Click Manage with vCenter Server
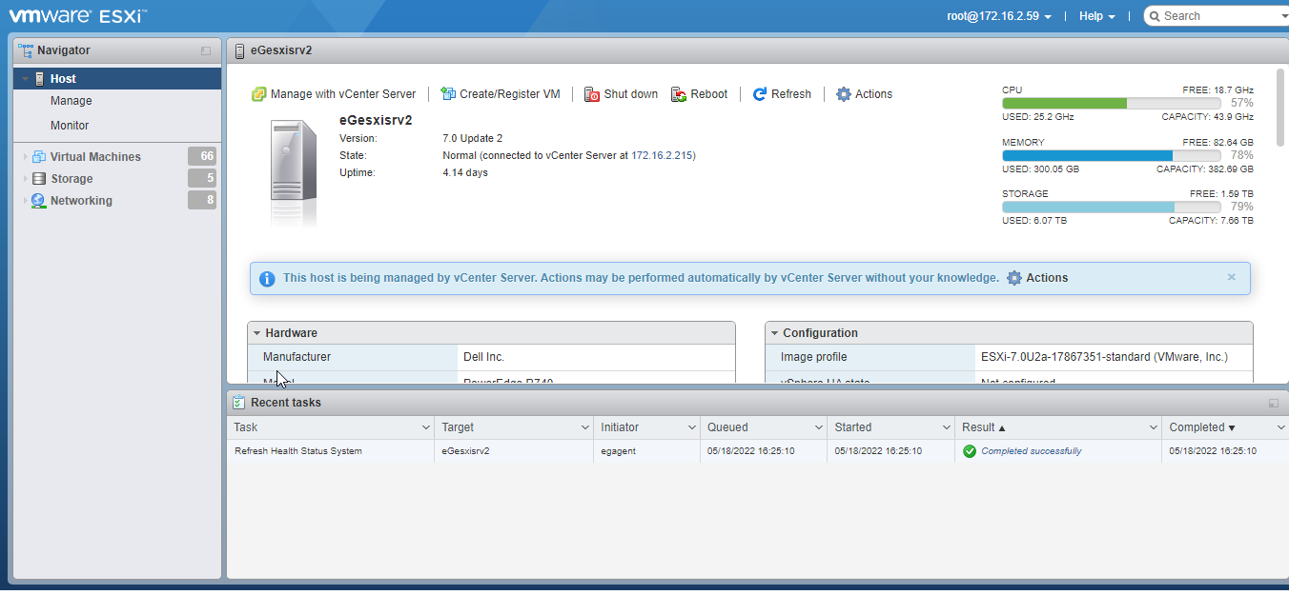This screenshot has height=595, width=1289. [x=334, y=94]
